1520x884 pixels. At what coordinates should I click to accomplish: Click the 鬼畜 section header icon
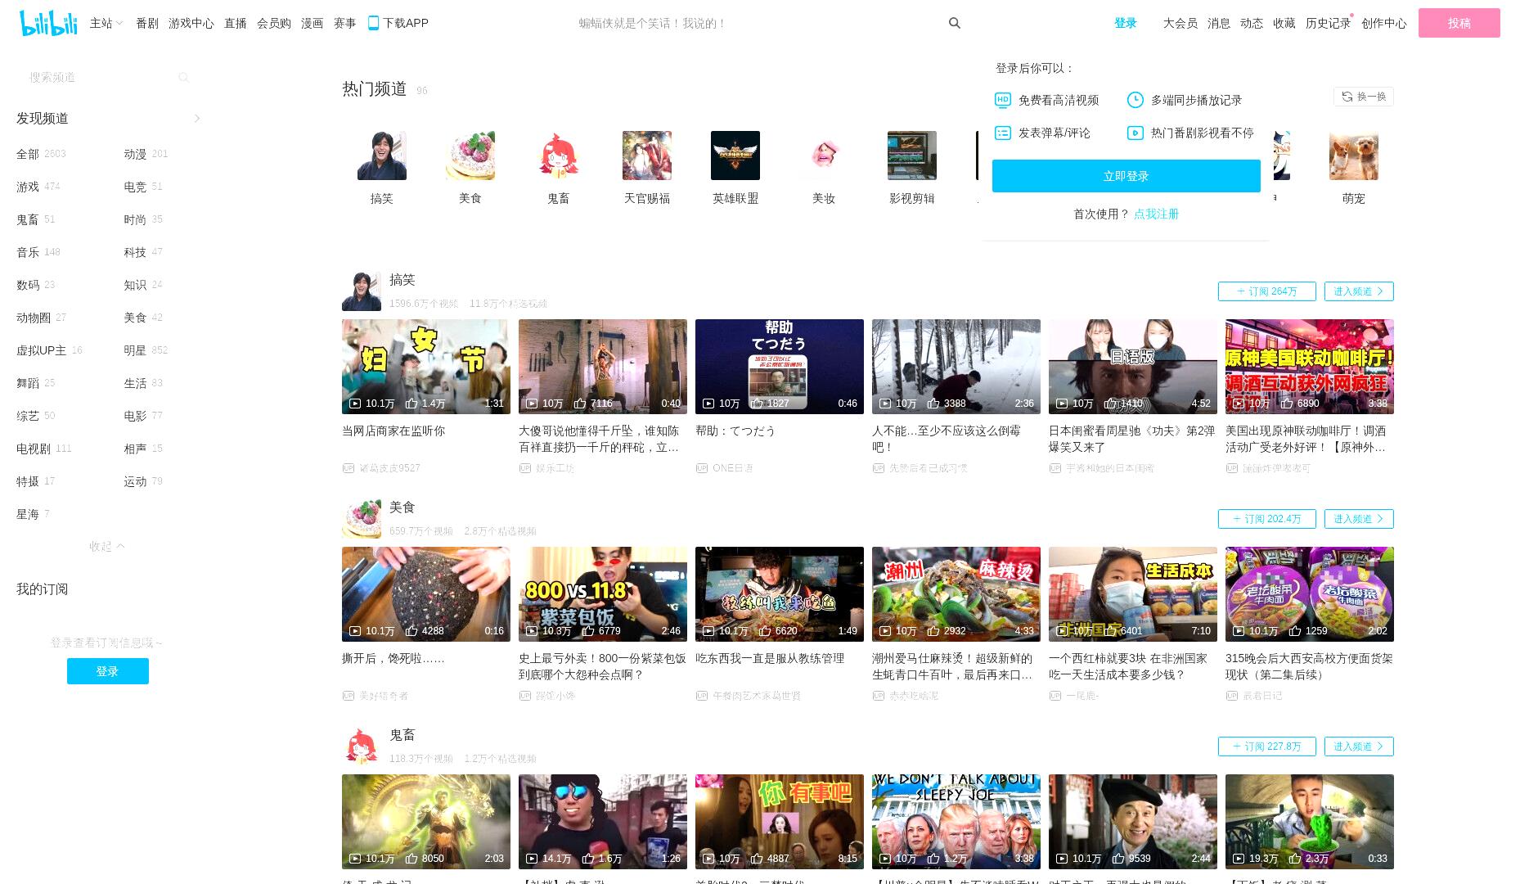[x=362, y=746]
